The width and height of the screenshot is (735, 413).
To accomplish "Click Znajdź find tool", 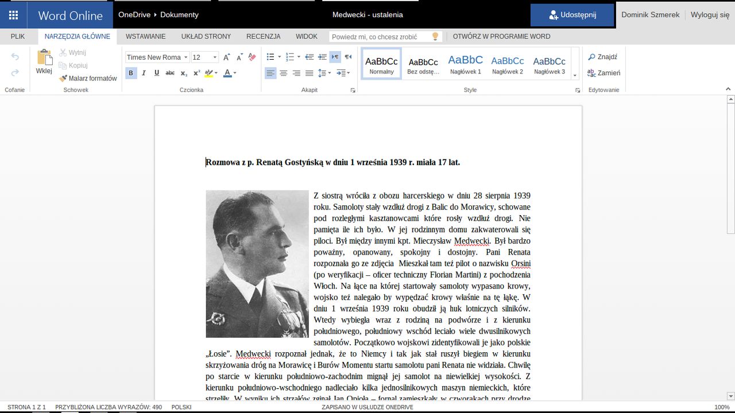I will click(602, 57).
